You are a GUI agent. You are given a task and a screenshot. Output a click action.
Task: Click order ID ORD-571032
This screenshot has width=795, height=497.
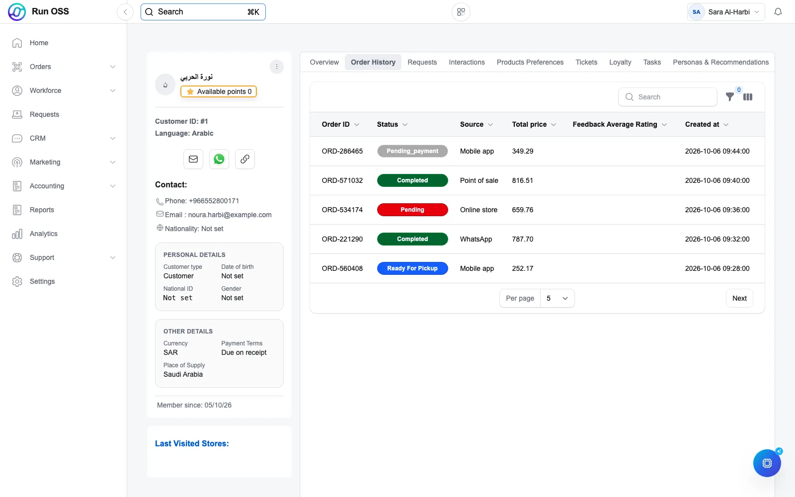click(342, 180)
